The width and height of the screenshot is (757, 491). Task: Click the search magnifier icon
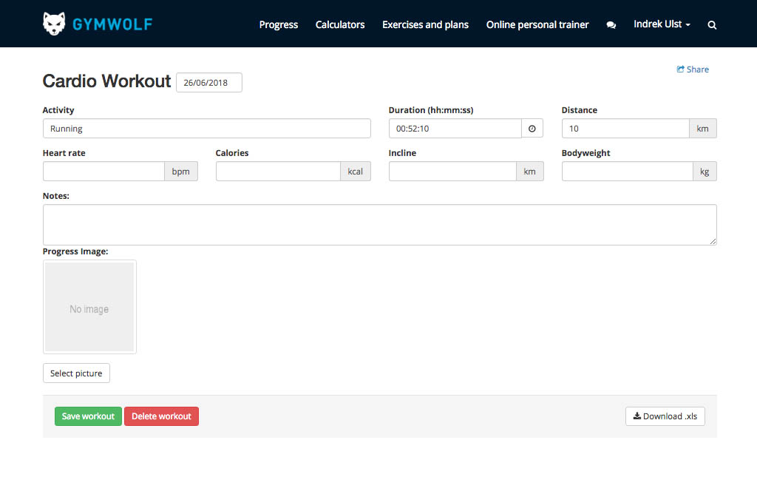tap(712, 25)
